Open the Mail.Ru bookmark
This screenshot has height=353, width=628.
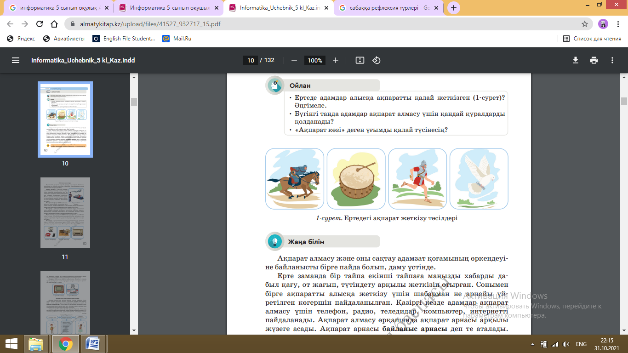(x=177, y=39)
